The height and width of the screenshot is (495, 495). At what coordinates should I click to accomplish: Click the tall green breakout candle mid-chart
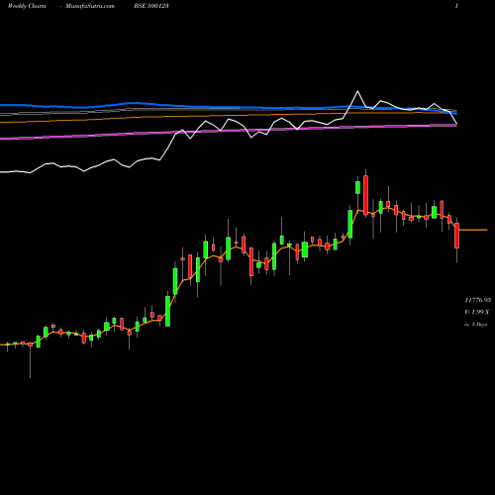(167, 311)
